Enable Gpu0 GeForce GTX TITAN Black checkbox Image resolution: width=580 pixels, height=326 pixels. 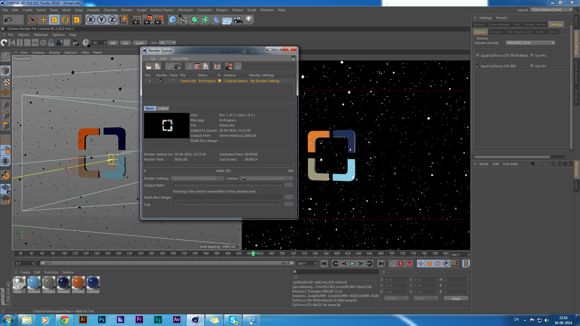[478, 56]
